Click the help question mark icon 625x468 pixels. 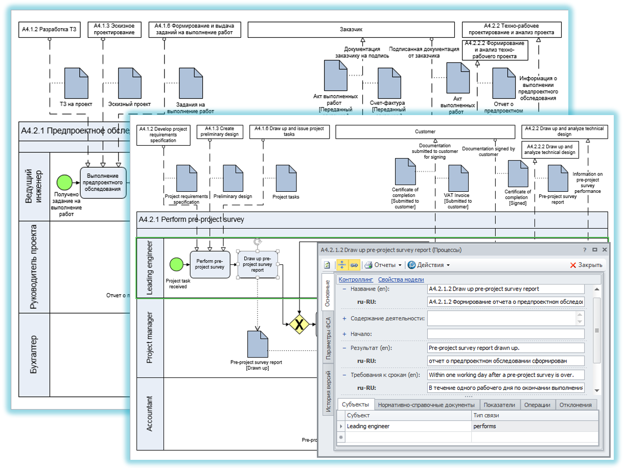(x=585, y=250)
